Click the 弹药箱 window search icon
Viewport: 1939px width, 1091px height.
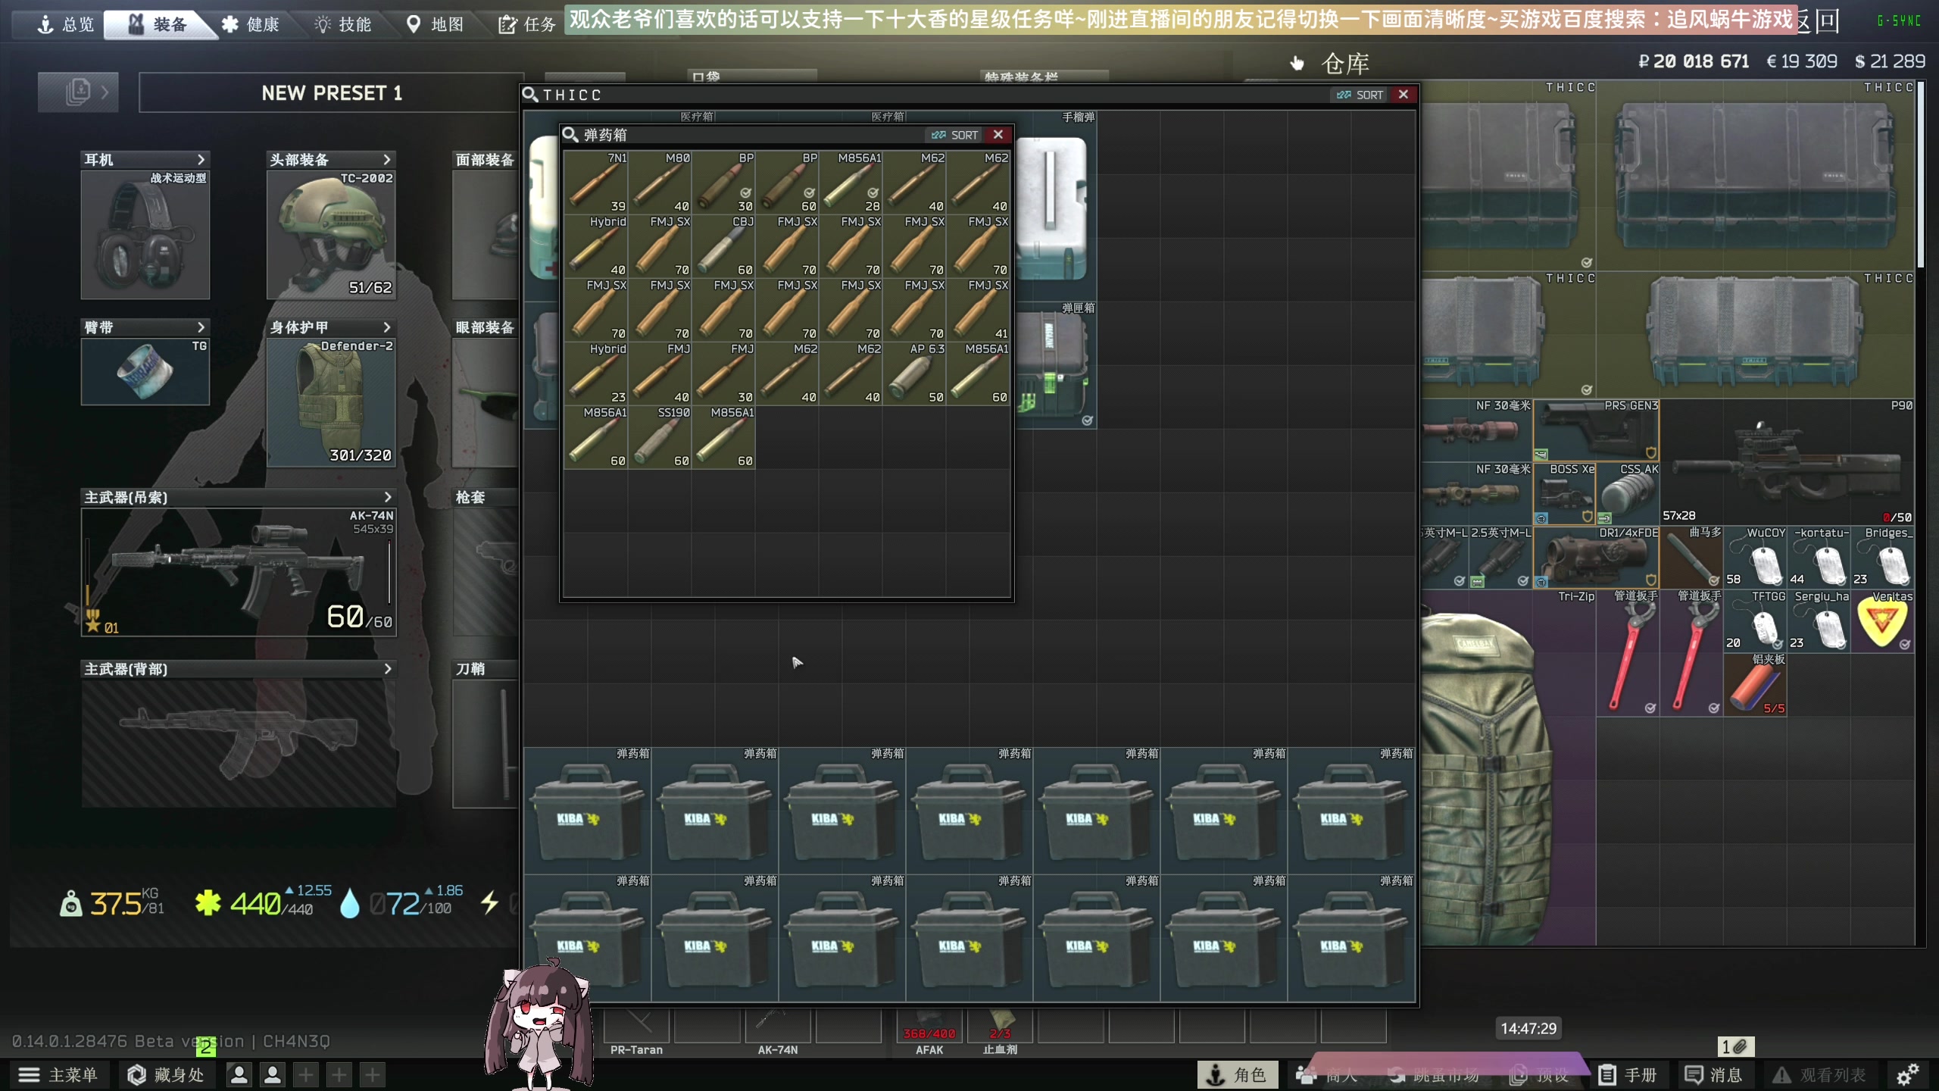570,135
